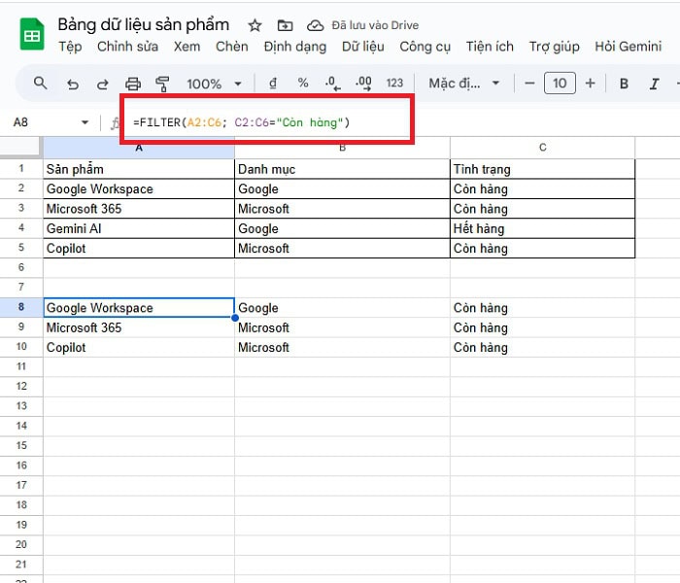
Task: Open the font family Mặc đị... dropdown
Action: [464, 83]
